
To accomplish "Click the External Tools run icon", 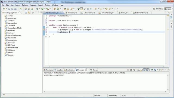I will pos(48,9).
